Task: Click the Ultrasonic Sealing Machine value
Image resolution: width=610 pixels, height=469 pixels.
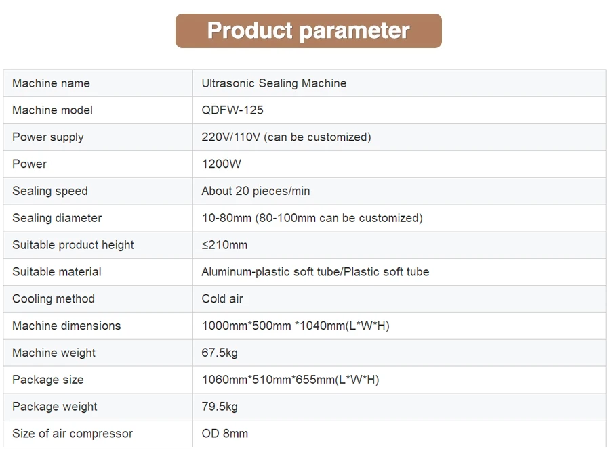Action: [274, 83]
